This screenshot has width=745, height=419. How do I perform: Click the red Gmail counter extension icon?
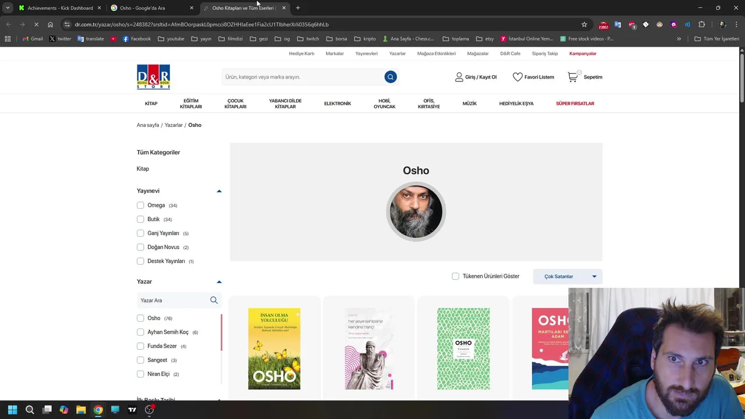pyautogui.click(x=604, y=24)
